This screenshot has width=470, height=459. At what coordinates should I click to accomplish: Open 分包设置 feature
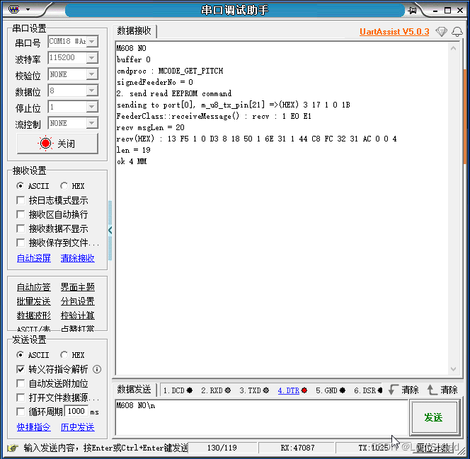[x=78, y=301]
